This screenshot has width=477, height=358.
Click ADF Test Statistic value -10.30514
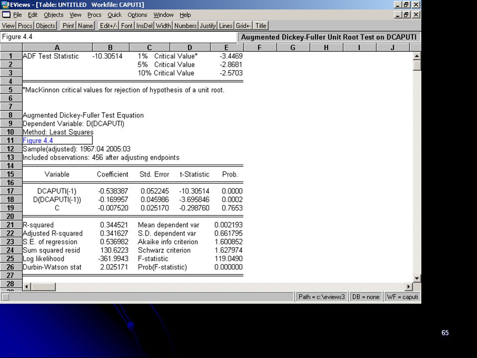[107, 56]
